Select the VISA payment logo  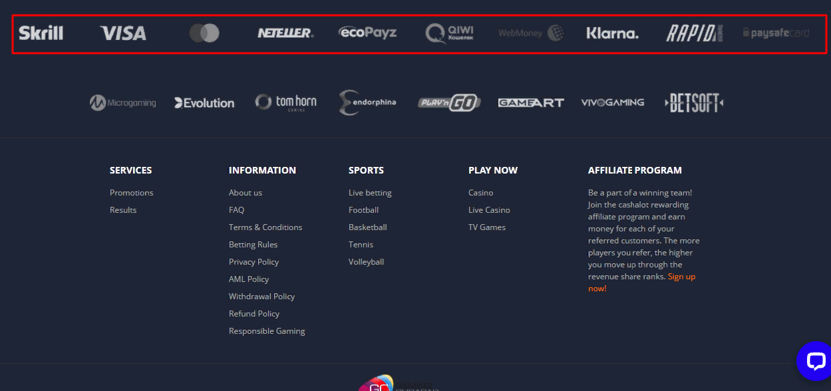[123, 33]
